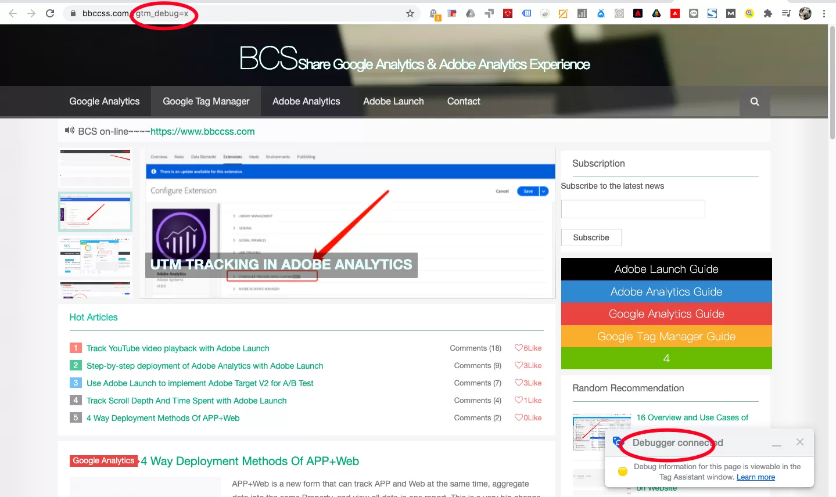Viewport: 836px width, 497px height.
Task: Open the Adobe Analytics nav menu
Action: click(x=306, y=102)
